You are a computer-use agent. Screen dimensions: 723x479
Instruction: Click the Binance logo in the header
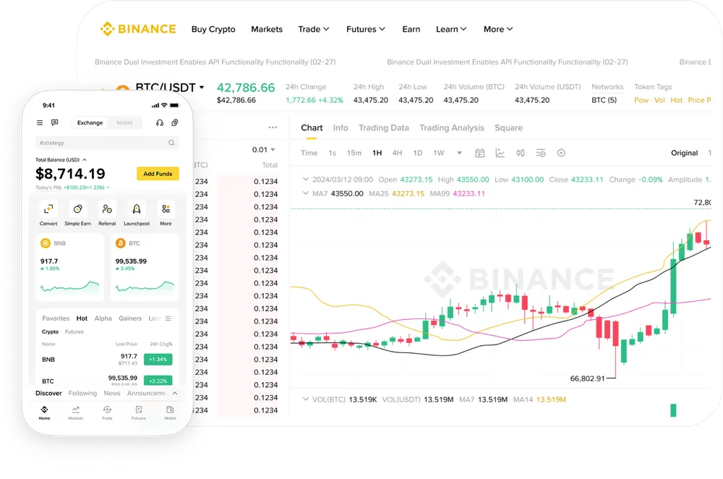click(138, 29)
